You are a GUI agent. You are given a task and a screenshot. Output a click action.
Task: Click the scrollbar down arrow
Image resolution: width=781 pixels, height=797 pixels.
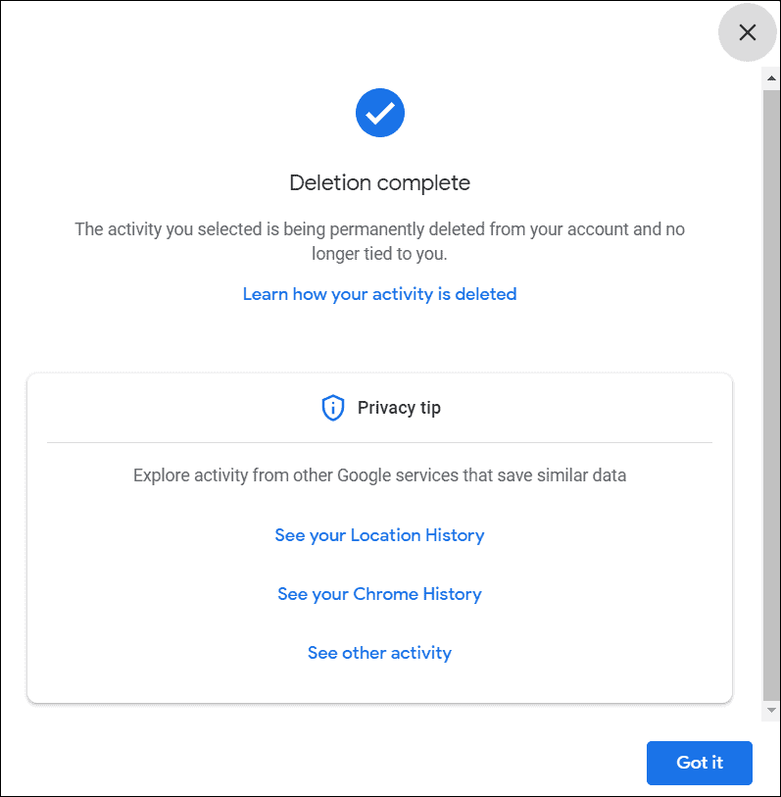(771, 710)
